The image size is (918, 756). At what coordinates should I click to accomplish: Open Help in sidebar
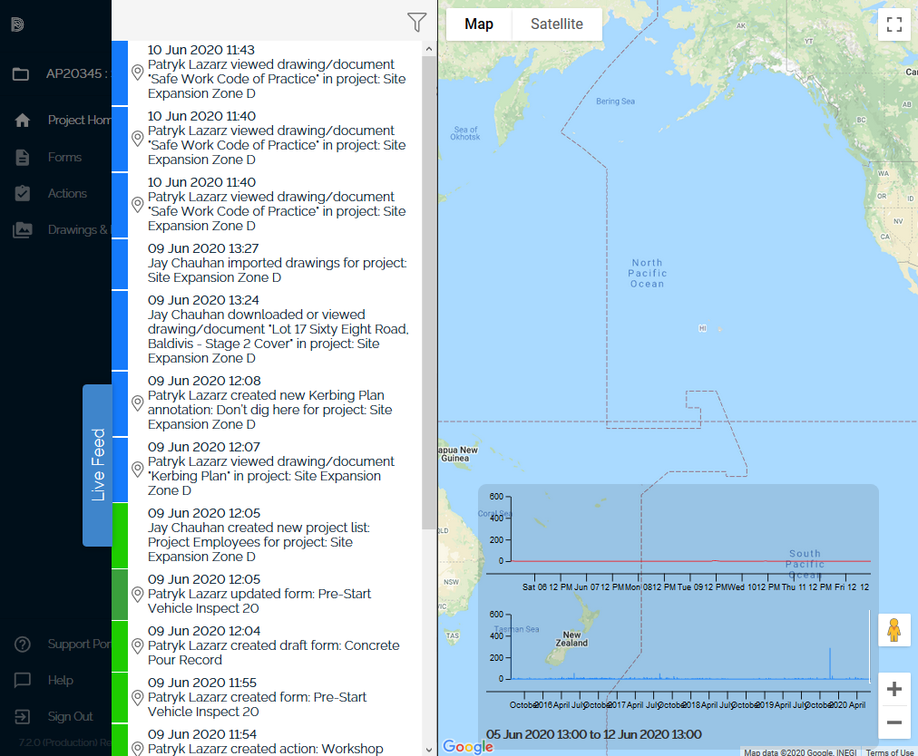click(x=60, y=680)
